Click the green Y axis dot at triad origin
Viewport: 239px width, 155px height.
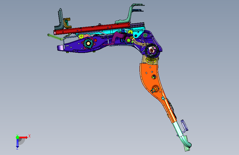[17, 137]
